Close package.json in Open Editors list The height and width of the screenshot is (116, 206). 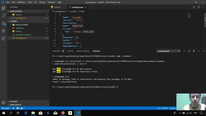coord(11,18)
